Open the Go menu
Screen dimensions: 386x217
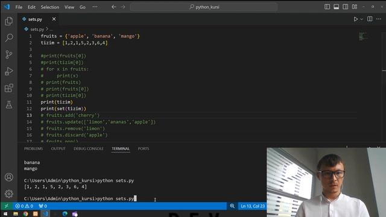pyautogui.click(x=83, y=7)
